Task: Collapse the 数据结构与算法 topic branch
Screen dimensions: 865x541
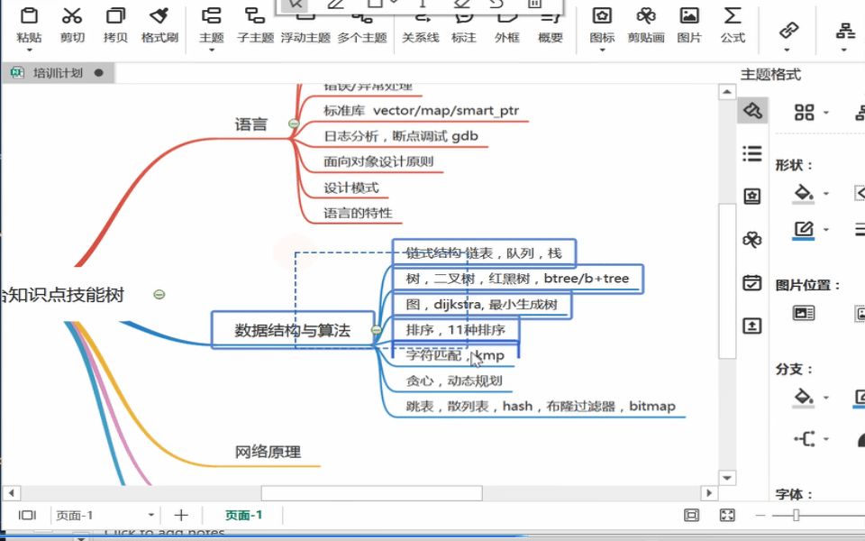Action: 376,330
